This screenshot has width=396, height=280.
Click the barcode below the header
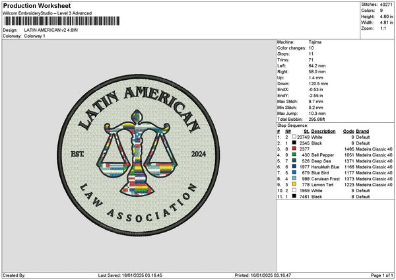tap(62, 21)
